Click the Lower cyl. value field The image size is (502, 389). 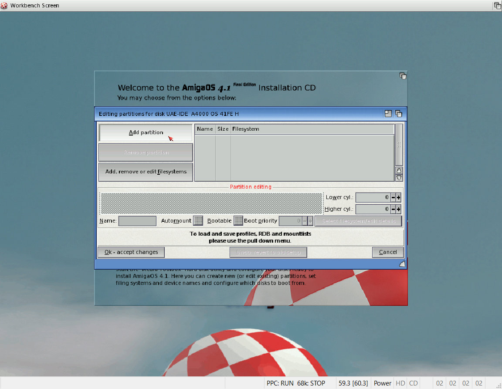tap(373, 197)
